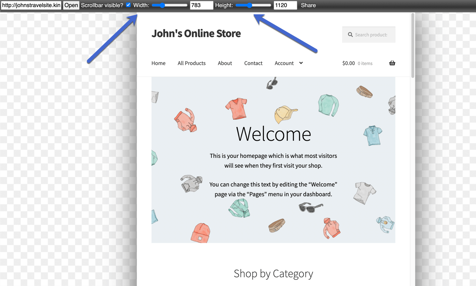This screenshot has width=476, height=286.
Task: Click the green long-sleeve shirt image
Action: click(328, 105)
